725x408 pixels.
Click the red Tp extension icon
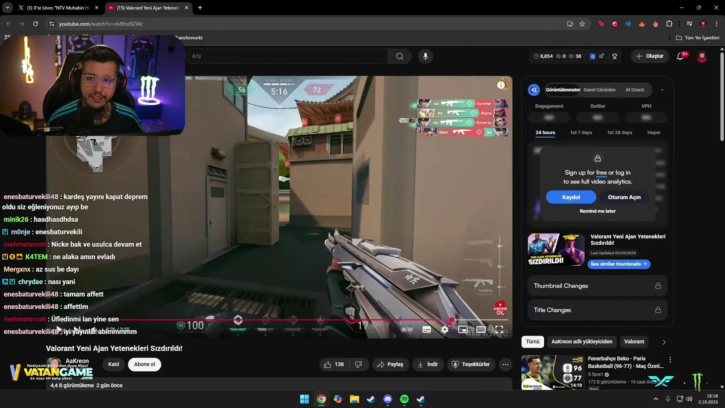point(601,24)
